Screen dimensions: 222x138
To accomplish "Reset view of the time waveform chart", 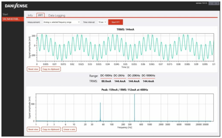I will (x=33, y=69).
